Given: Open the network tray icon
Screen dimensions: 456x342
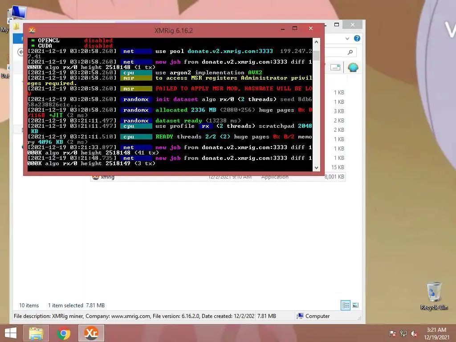Looking at the screenshot, I should (x=403, y=334).
